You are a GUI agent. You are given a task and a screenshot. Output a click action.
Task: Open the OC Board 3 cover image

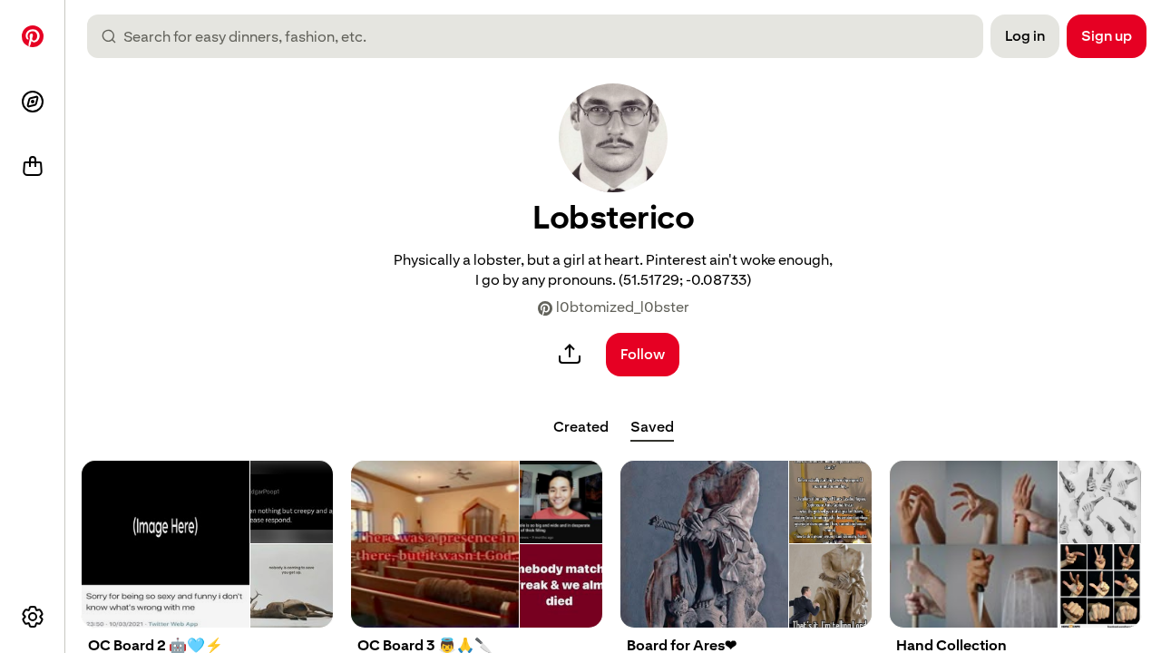pos(476,544)
